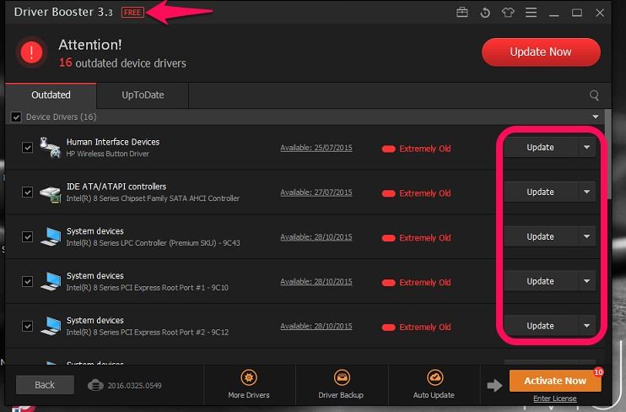Open the hamburger menu icon
The image size is (626, 412).
coord(531,13)
